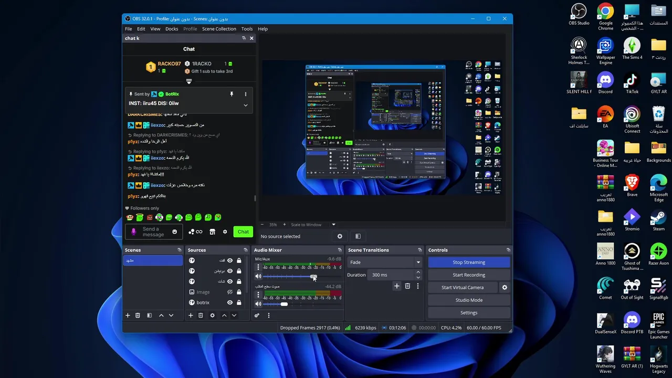672x378 pixels.
Task: Mute the desktop audio speaker icon
Action: point(258,304)
